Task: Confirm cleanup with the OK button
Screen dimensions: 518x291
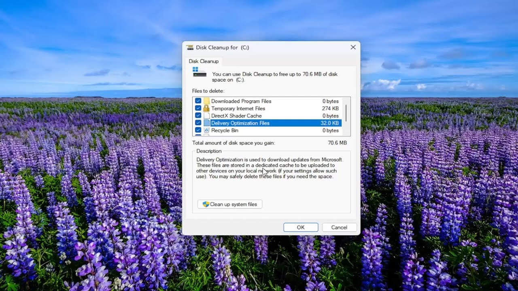Action: [301, 227]
